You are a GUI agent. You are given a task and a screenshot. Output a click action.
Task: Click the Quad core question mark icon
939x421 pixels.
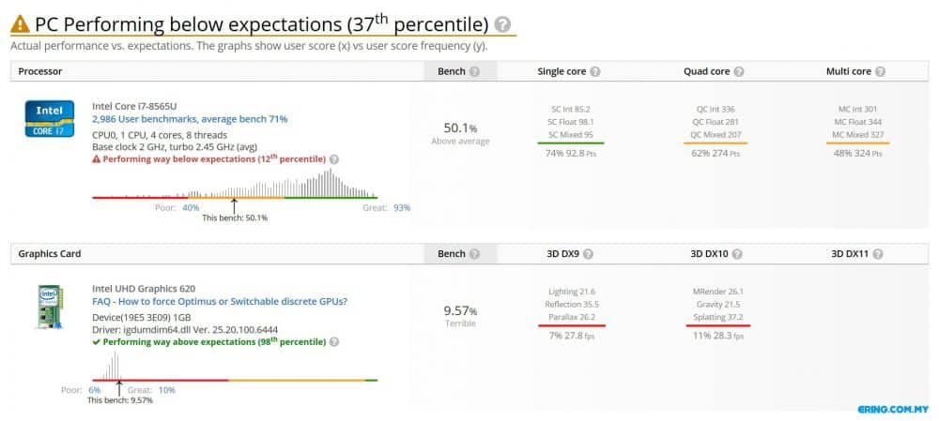738,72
